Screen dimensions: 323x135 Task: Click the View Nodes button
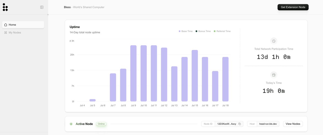pos(293,124)
